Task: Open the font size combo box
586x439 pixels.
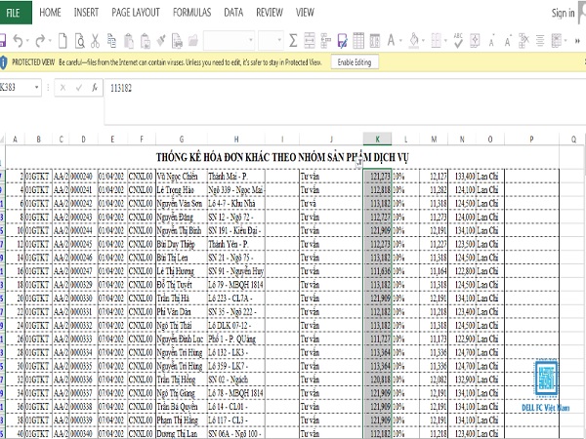Action: pos(271,40)
